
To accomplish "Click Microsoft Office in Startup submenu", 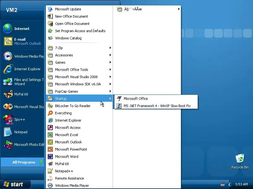I will click(156, 99).
